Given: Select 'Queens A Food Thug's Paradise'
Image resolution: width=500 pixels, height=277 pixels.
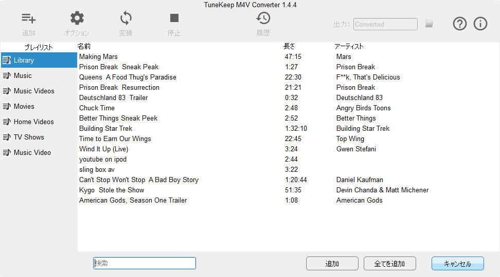Looking at the screenshot, I should coord(288,77).
